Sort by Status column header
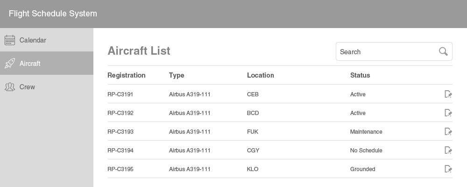Image resolution: width=467 pixels, height=187 pixels. (360, 75)
